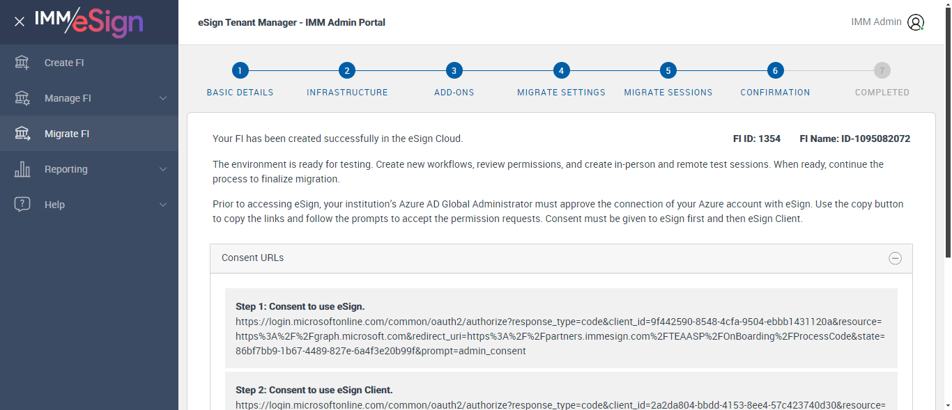Click 'eSign Tenant Manager - IMM Admin Portal' title
Screen dimensions: 952x410
292,22
